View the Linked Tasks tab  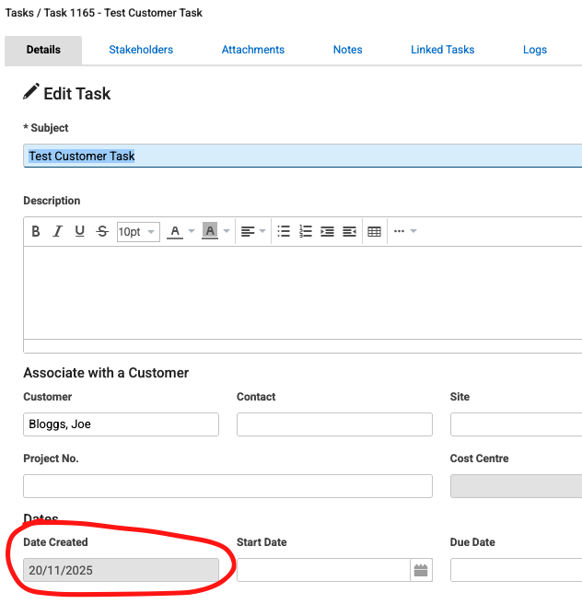(443, 50)
